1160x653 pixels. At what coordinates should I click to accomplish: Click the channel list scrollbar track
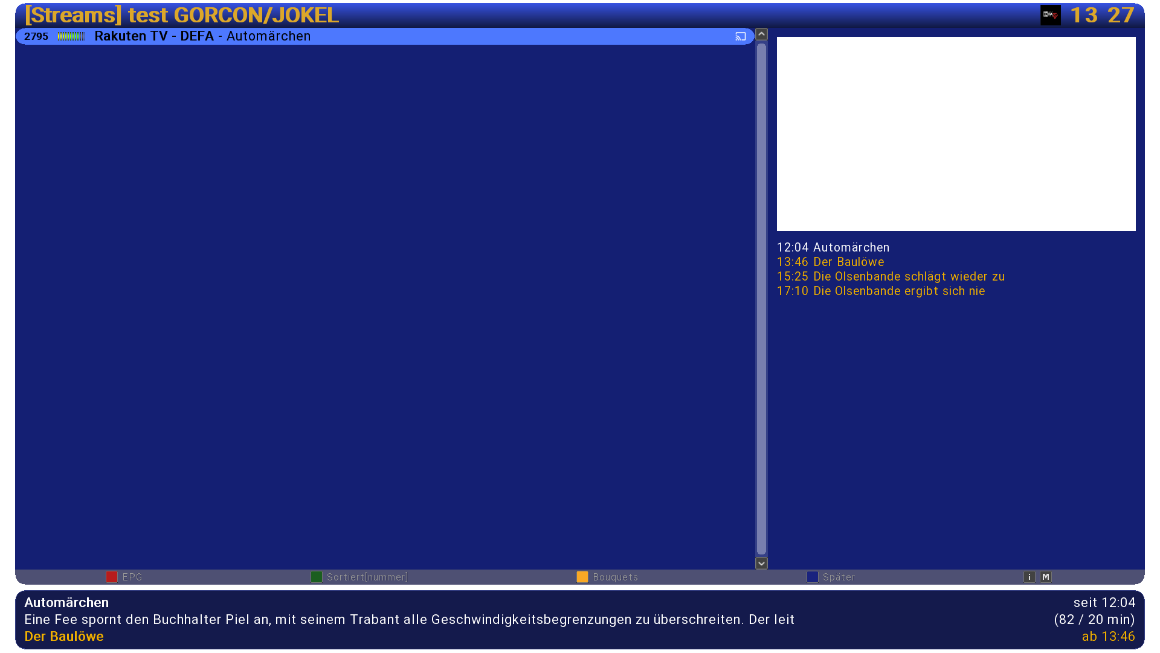point(761,299)
